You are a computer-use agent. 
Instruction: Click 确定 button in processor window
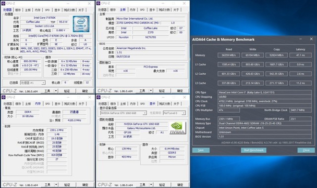(x=85, y=91)
